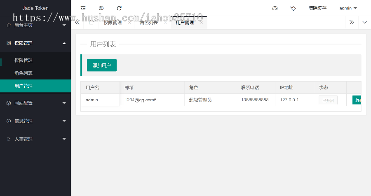
Task: Click 清除缓存 to clear the cache
Action: [x=317, y=8]
